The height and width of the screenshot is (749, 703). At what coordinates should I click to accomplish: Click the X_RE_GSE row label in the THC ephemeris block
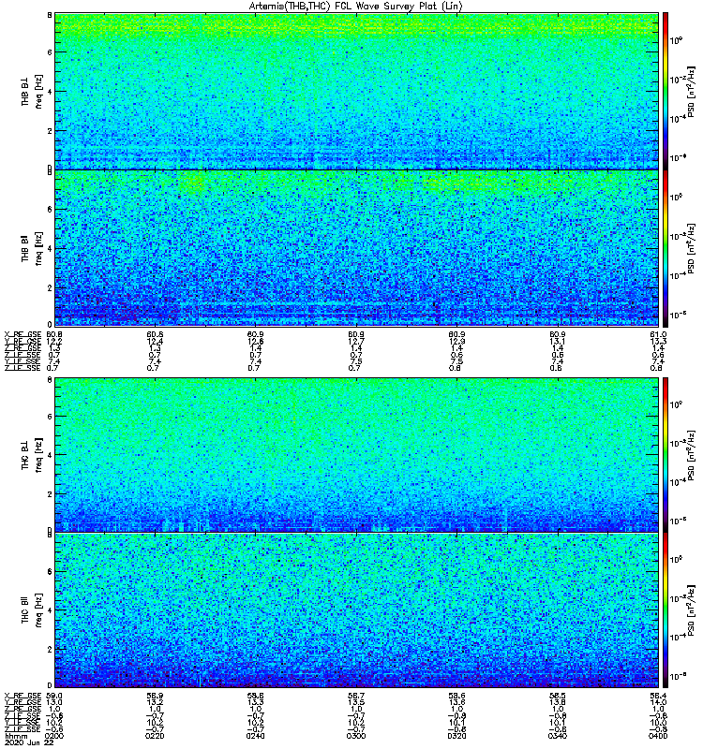(22, 696)
